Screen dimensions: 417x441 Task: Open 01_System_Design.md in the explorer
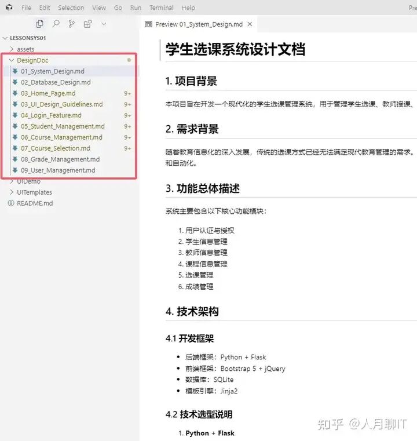pyautogui.click(x=53, y=71)
